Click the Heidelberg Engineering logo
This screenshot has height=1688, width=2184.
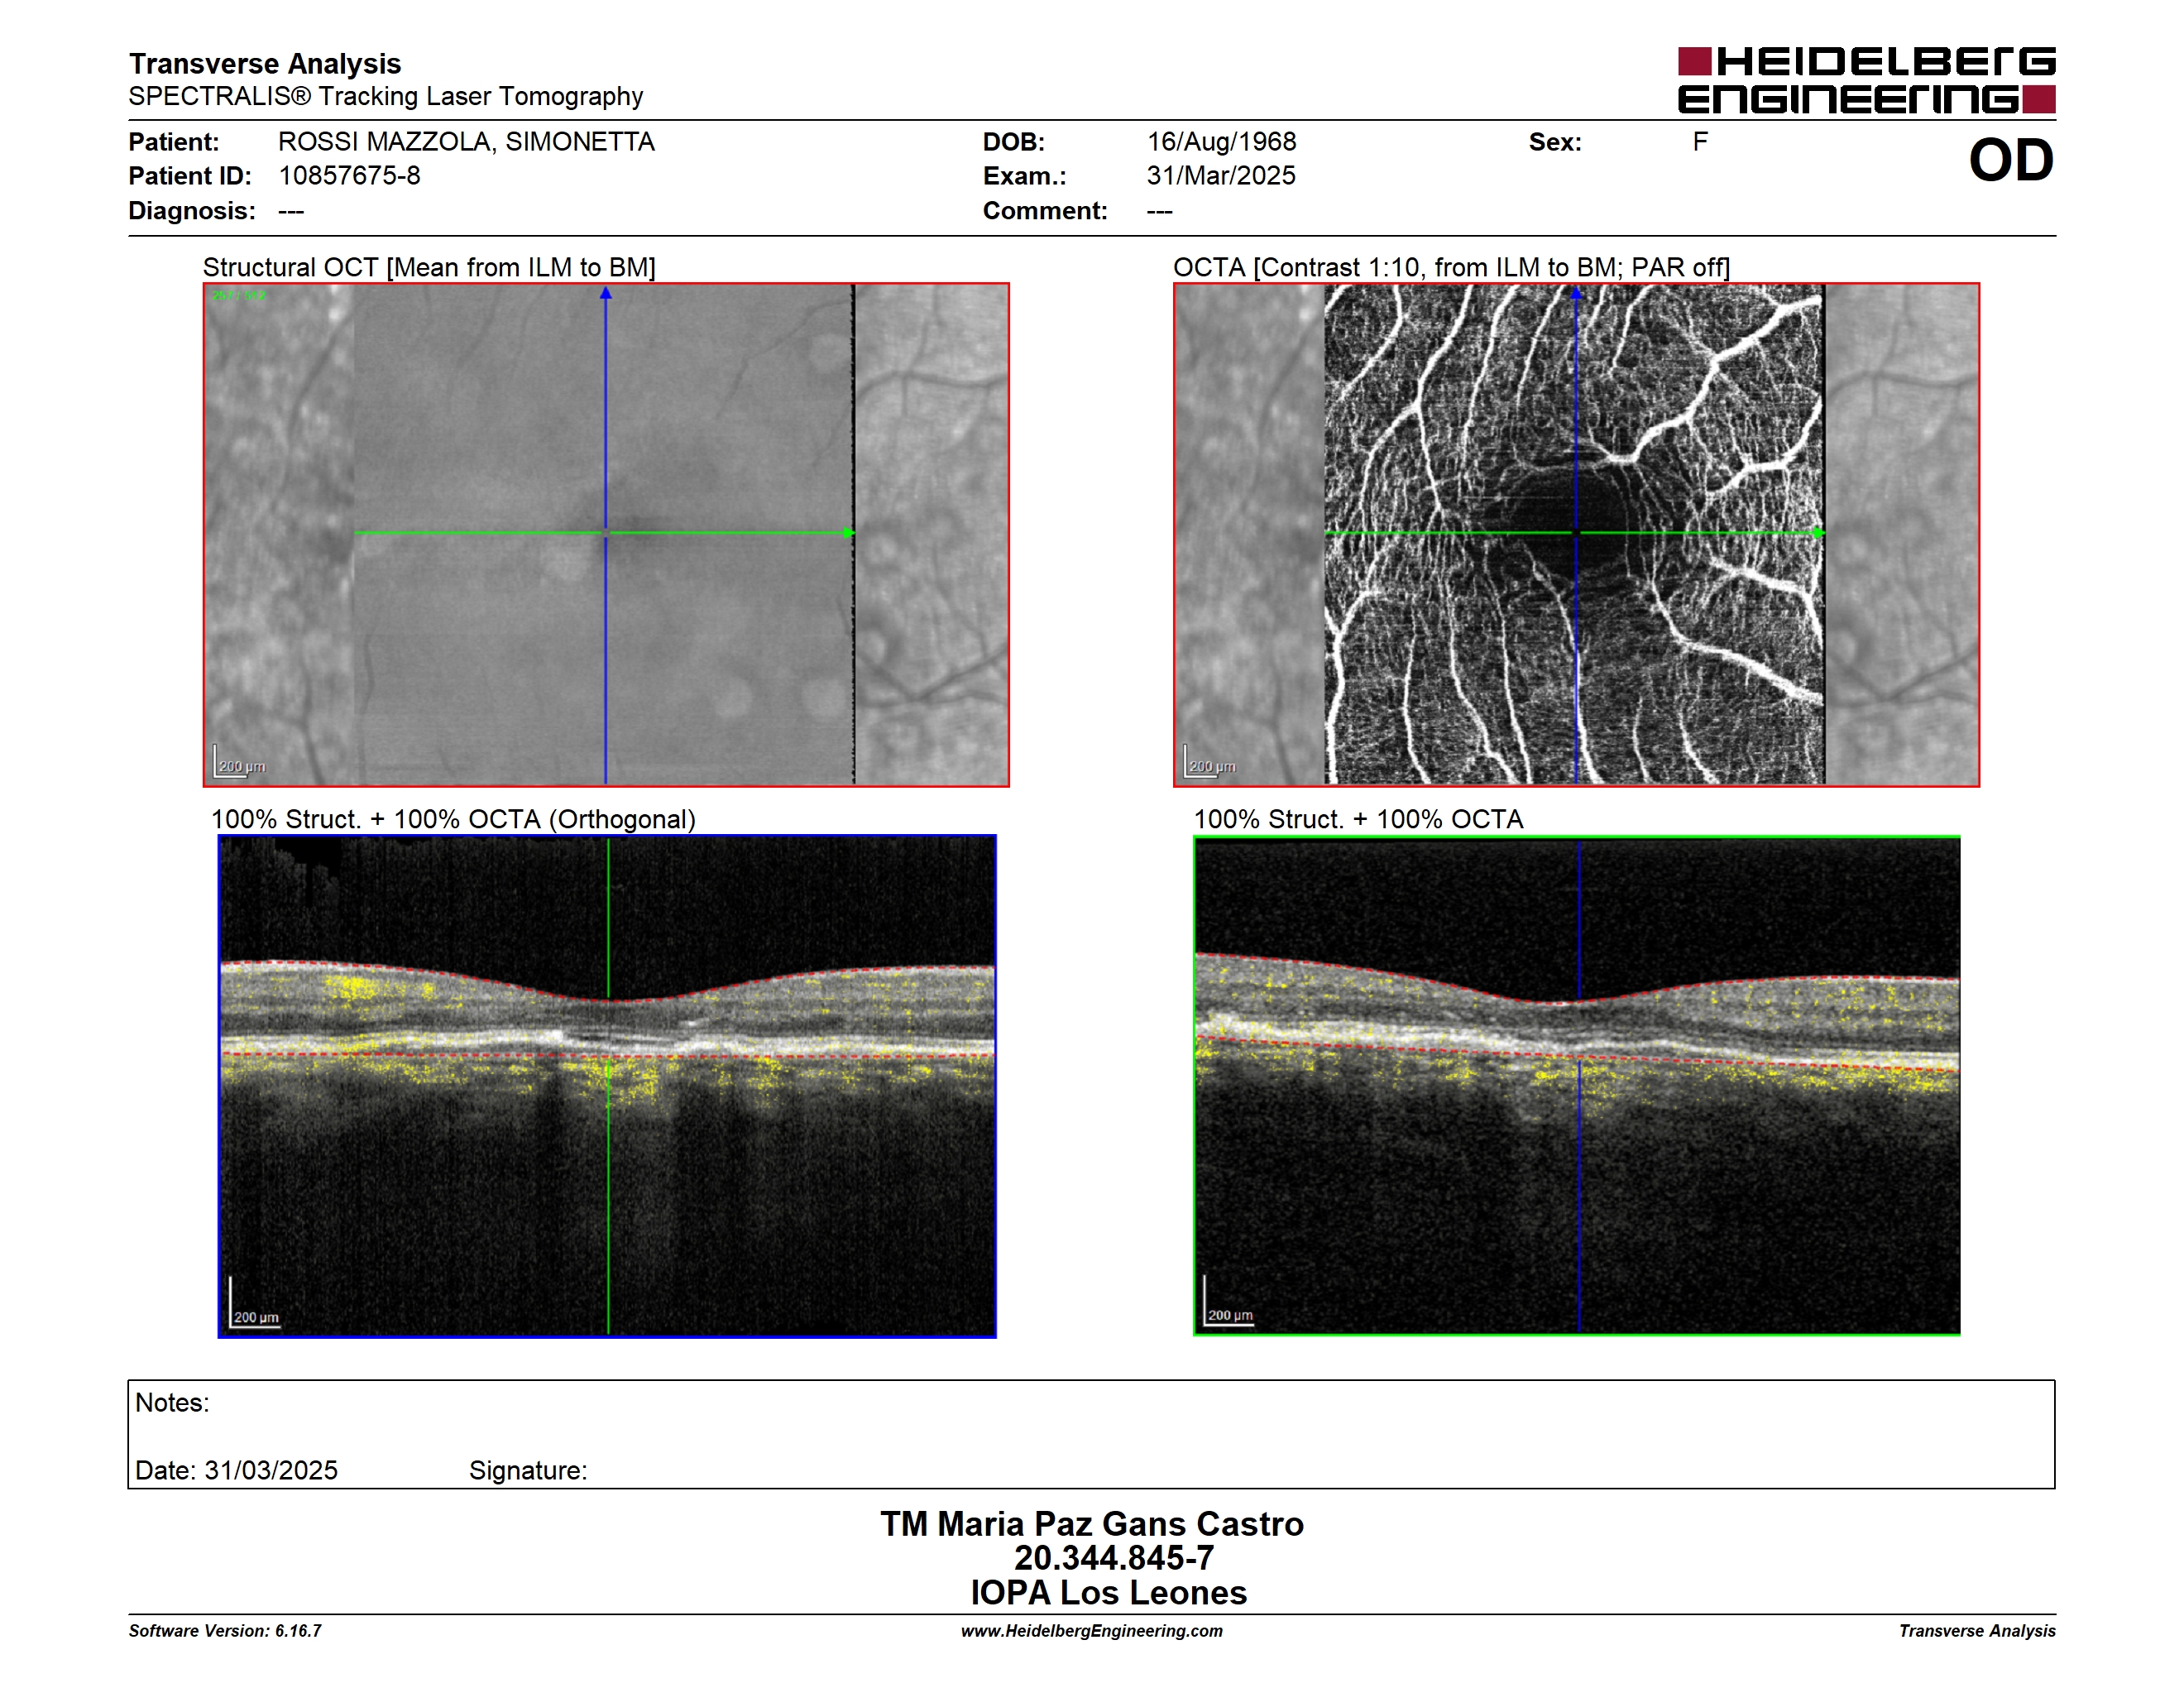(1866, 80)
